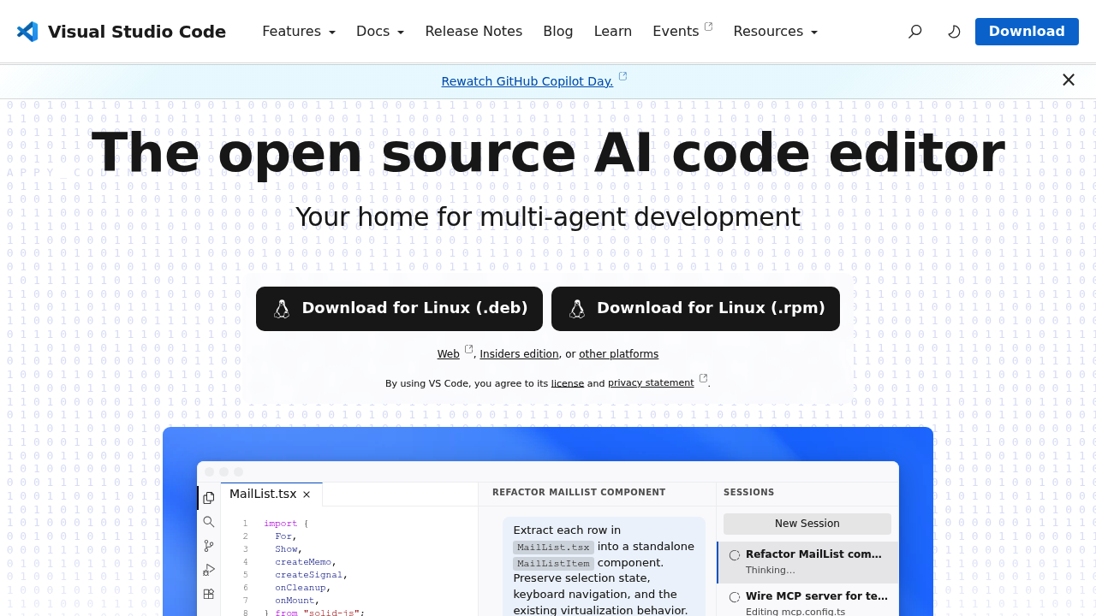1096x616 pixels.
Task: Download for Linux (.deb) package
Action: [399, 309]
